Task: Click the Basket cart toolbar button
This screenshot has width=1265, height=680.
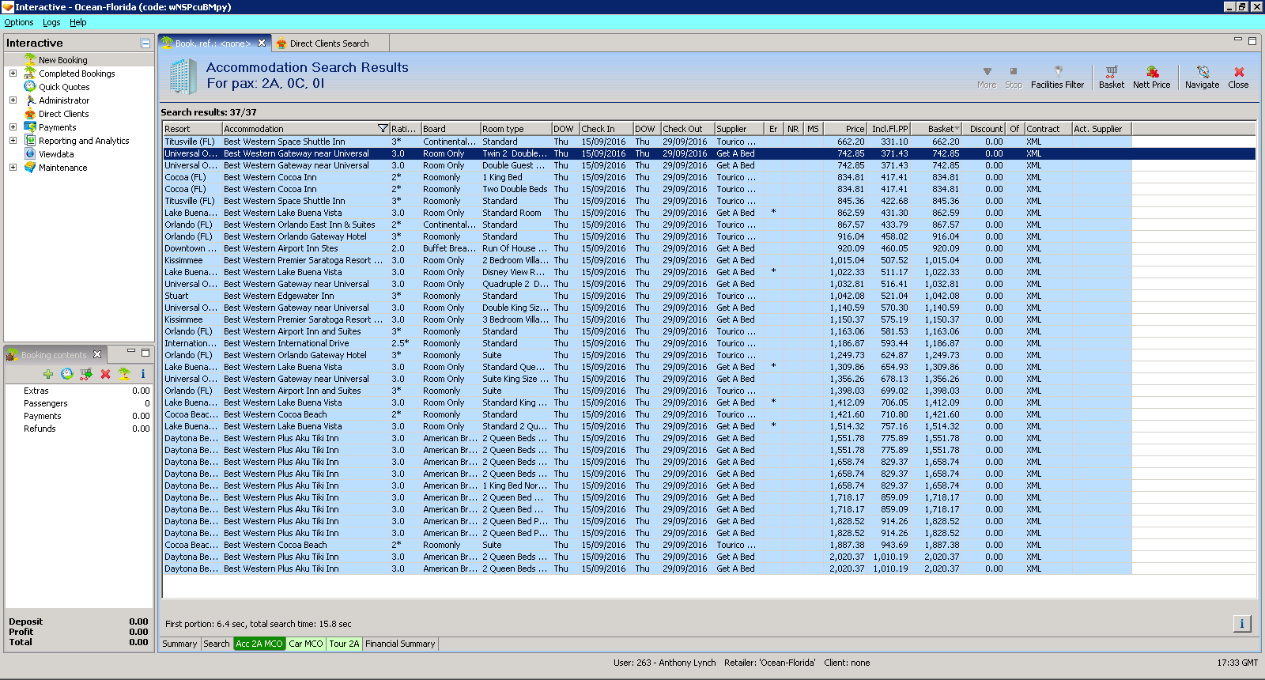Action: (1111, 77)
